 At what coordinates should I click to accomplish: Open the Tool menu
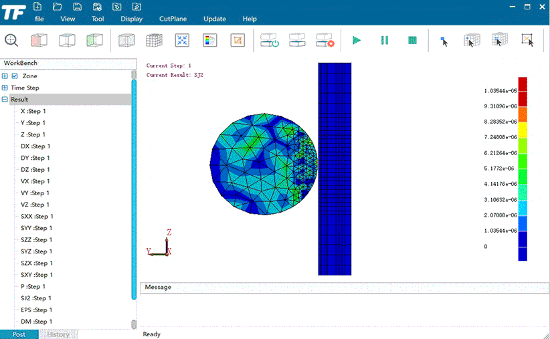[x=98, y=19]
